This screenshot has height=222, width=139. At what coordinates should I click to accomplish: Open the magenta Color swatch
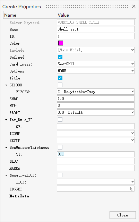(x=61, y=43)
